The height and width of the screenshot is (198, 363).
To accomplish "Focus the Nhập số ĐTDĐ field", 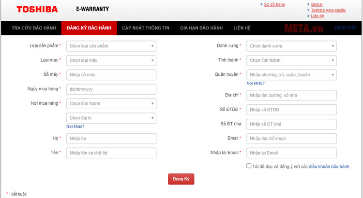I will (x=291, y=110).
